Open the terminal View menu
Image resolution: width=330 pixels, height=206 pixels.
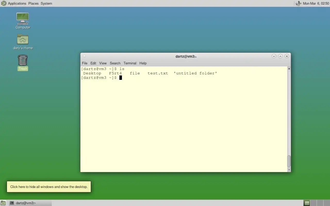[x=103, y=63]
